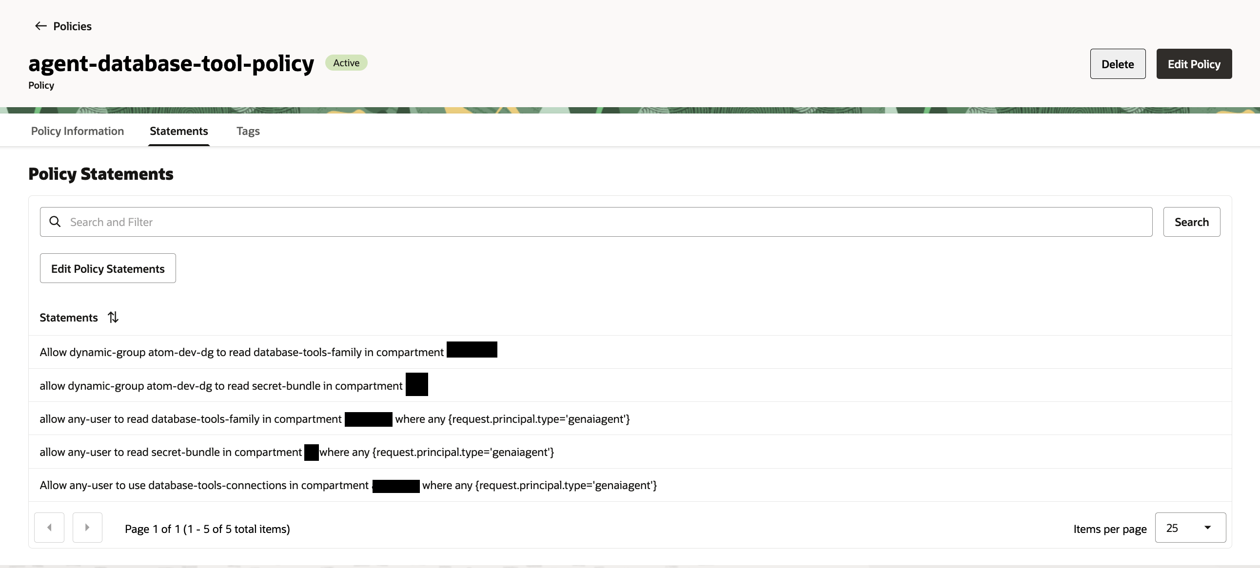Switch to the Policy Information tab
This screenshot has height=568, width=1260.
pyautogui.click(x=77, y=131)
